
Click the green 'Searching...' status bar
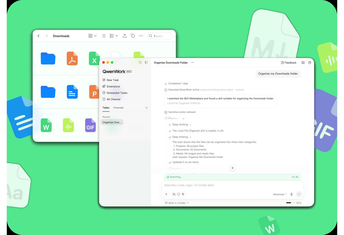[233, 177]
